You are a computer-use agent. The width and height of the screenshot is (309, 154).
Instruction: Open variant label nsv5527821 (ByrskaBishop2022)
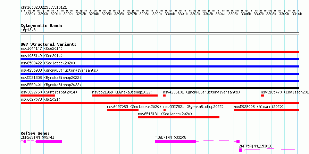pos(193,107)
